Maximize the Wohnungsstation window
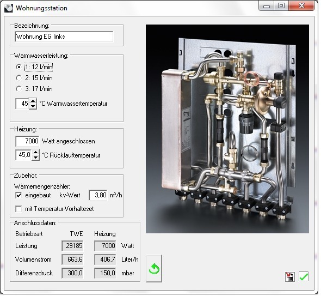 click(281, 5)
